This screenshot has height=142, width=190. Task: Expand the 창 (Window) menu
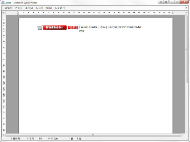point(49,8)
